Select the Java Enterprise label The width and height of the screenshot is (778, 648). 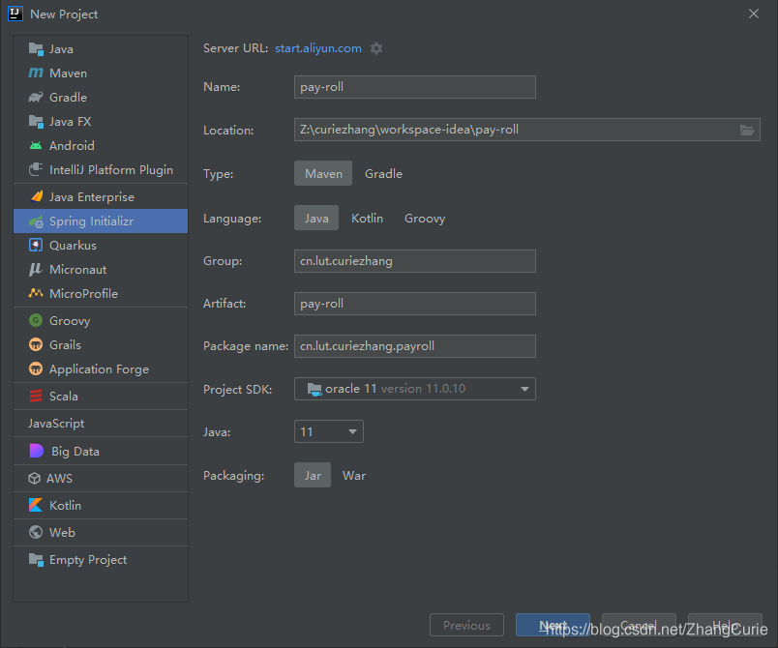(x=92, y=197)
